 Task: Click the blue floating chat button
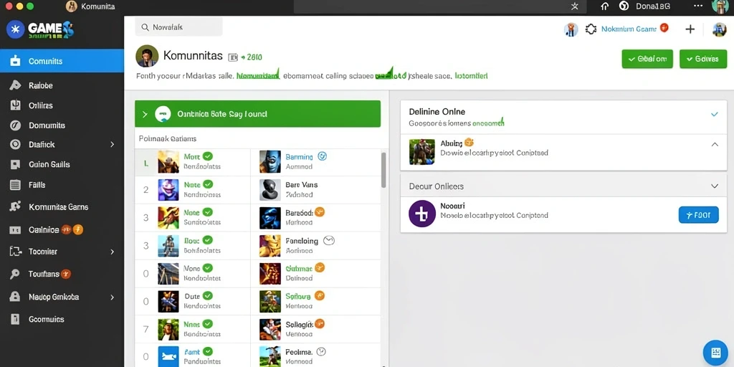point(715,353)
